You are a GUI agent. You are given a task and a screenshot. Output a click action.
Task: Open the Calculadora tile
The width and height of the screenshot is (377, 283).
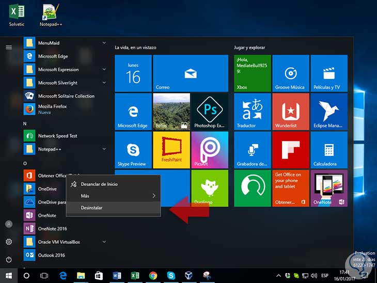point(329,150)
